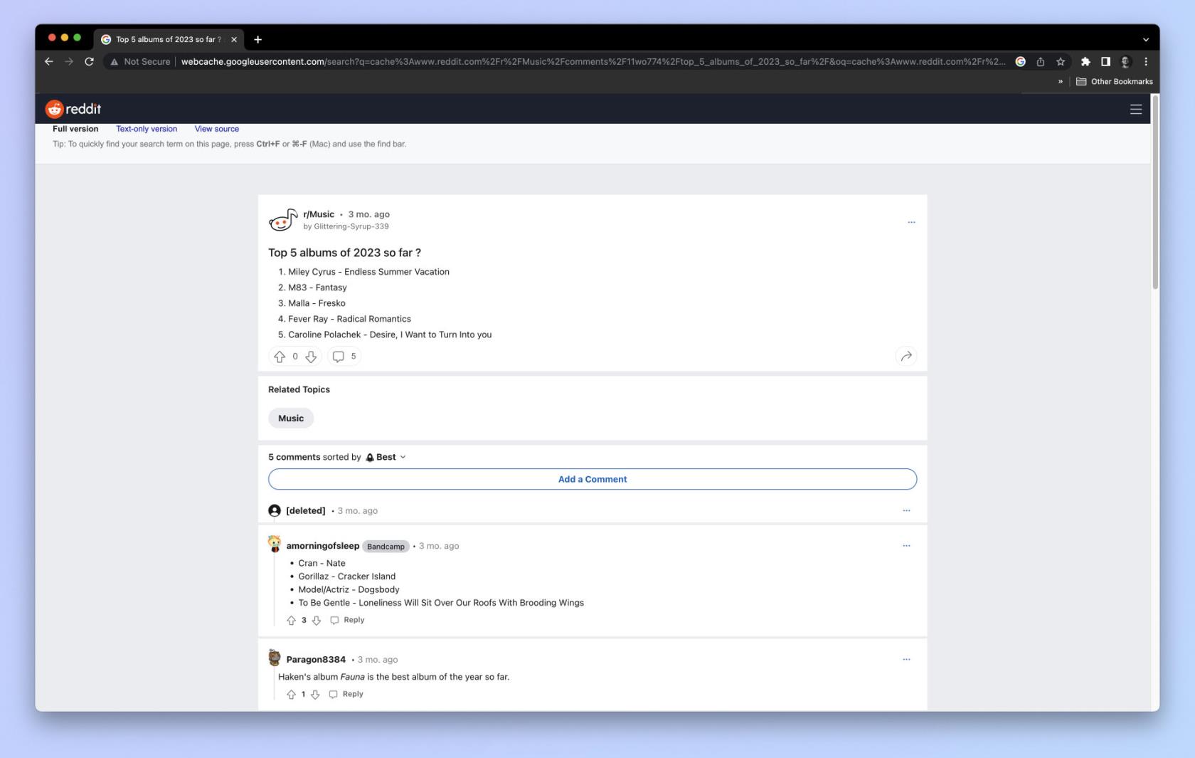The width and height of the screenshot is (1195, 758).
Task: Open the View source link
Action: [217, 129]
